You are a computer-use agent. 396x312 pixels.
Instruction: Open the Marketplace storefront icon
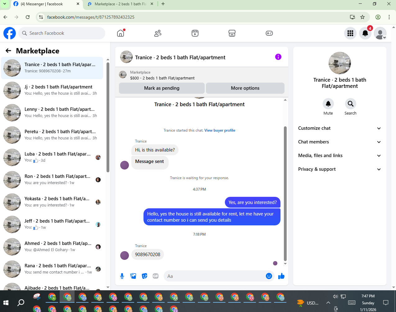click(232, 33)
